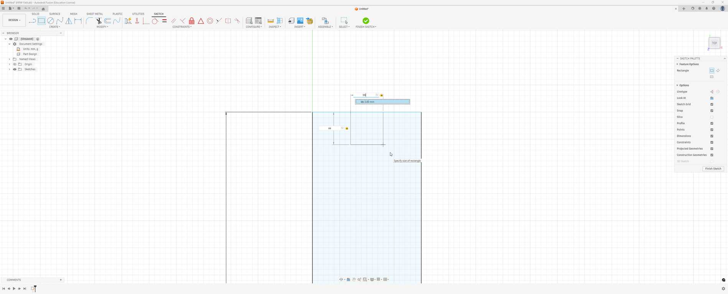Image resolution: width=728 pixels, height=294 pixels.
Task: Click the Look At icon in Sketch Palette
Action: point(712,98)
